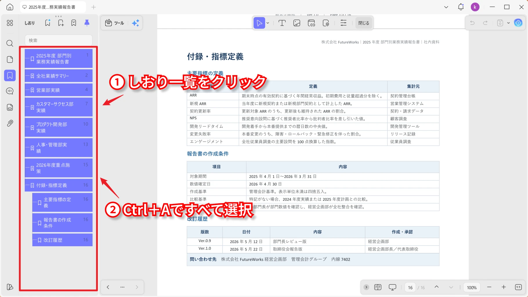Screen dimensions: 528x297
Task: Expand the tab list dropdown chevron
Action: [446, 7]
